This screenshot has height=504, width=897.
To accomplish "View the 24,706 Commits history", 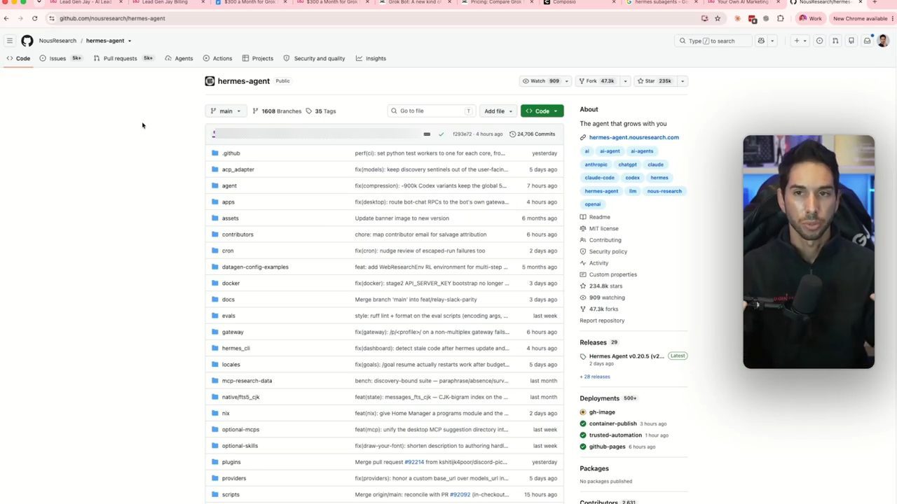I will (x=532, y=134).
